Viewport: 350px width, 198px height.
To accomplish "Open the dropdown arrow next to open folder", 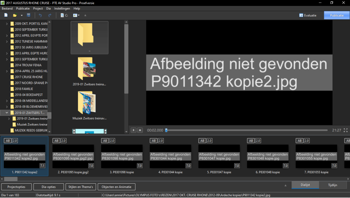I will [22, 15].
